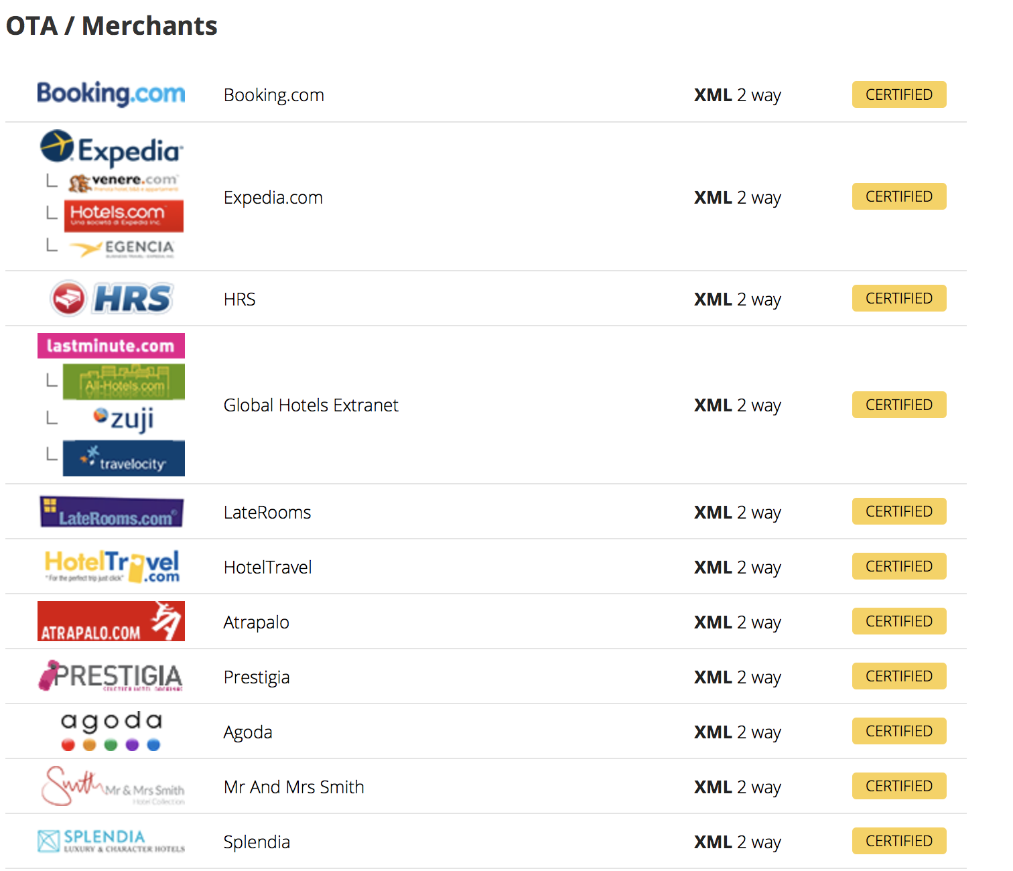Screen dimensions: 1013x871
Task: Click the pink lastminute.com logo
Action: pos(111,346)
